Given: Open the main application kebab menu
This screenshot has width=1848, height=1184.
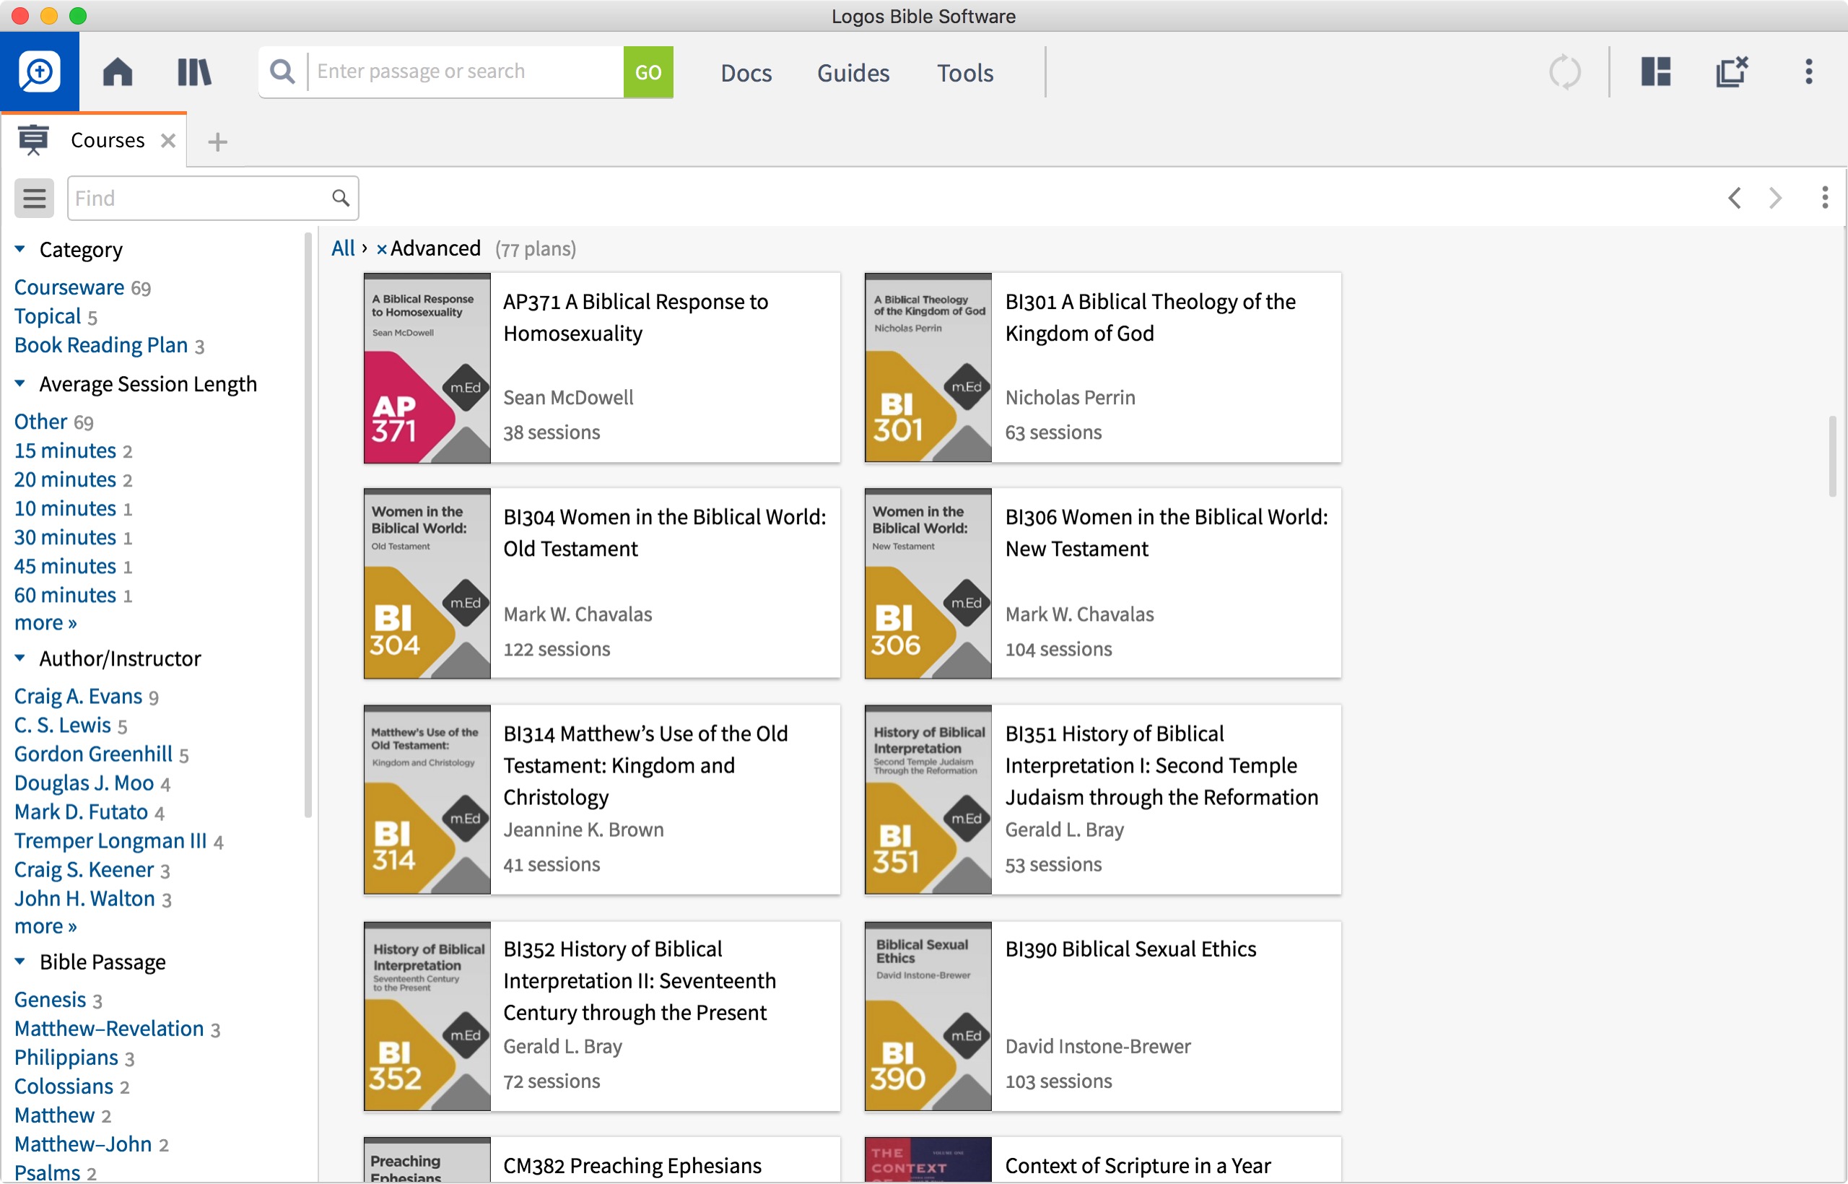Looking at the screenshot, I should (1808, 71).
